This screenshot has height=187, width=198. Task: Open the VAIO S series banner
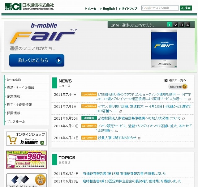coord(26,181)
